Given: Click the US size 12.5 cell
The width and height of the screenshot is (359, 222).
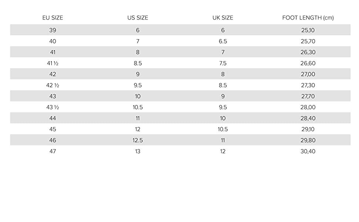Looking at the screenshot, I should tap(138, 140).
